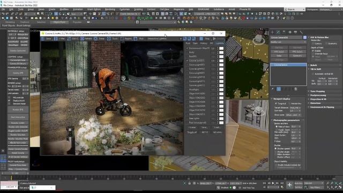Click Corona Sun001 white color swatch

click(221, 61)
